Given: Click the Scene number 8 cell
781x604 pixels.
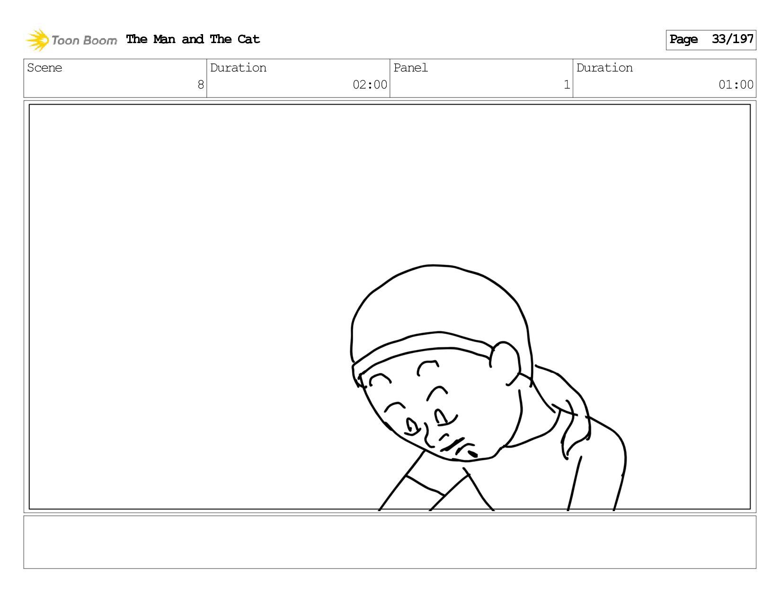Looking at the screenshot, I should [x=115, y=78].
